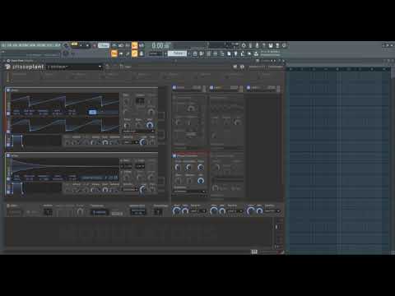Viewport: 395px width, 296px height.
Task: Click the blue highlighted button in Phase Plant bottom bar
Action: pyautogui.click(x=100, y=212)
